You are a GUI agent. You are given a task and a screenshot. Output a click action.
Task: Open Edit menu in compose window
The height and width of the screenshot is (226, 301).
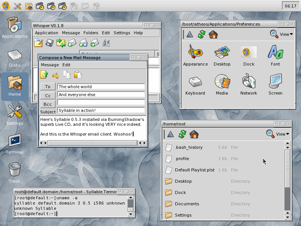67,65
